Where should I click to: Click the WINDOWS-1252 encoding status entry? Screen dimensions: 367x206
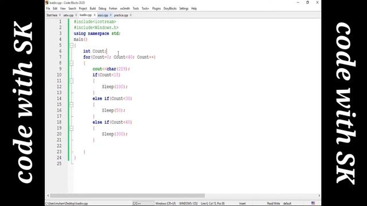189,204
